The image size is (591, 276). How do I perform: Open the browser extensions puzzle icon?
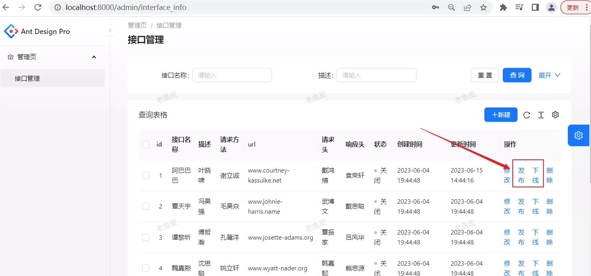click(x=503, y=7)
